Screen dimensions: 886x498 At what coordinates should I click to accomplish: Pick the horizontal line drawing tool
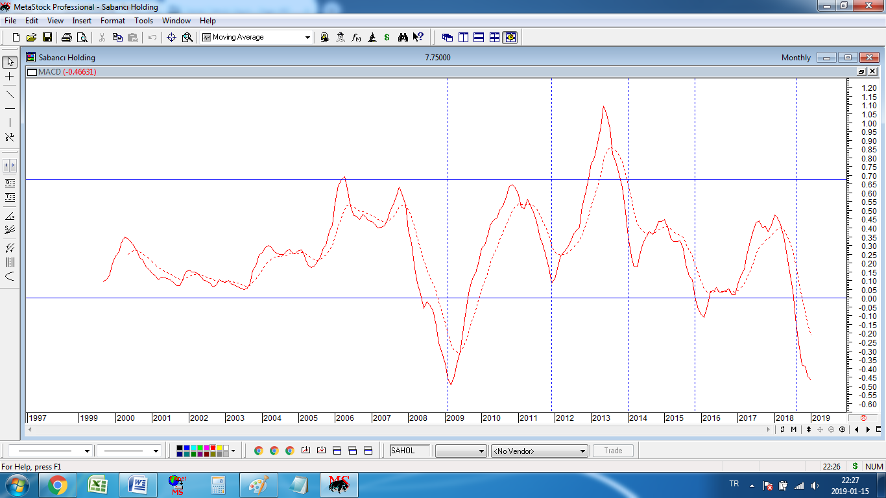(x=10, y=108)
